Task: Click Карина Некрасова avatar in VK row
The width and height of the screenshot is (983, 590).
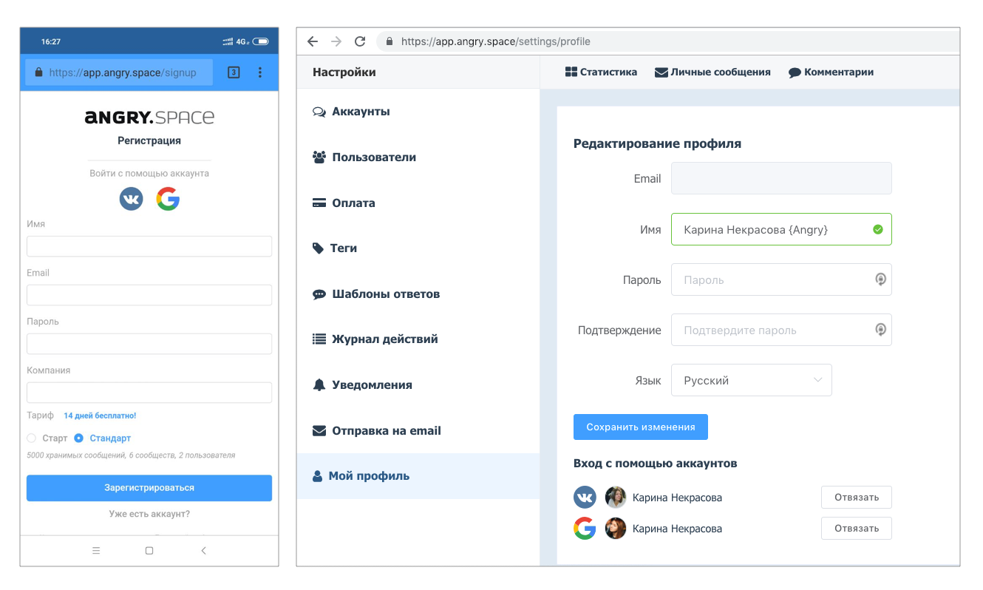Action: [x=616, y=497]
